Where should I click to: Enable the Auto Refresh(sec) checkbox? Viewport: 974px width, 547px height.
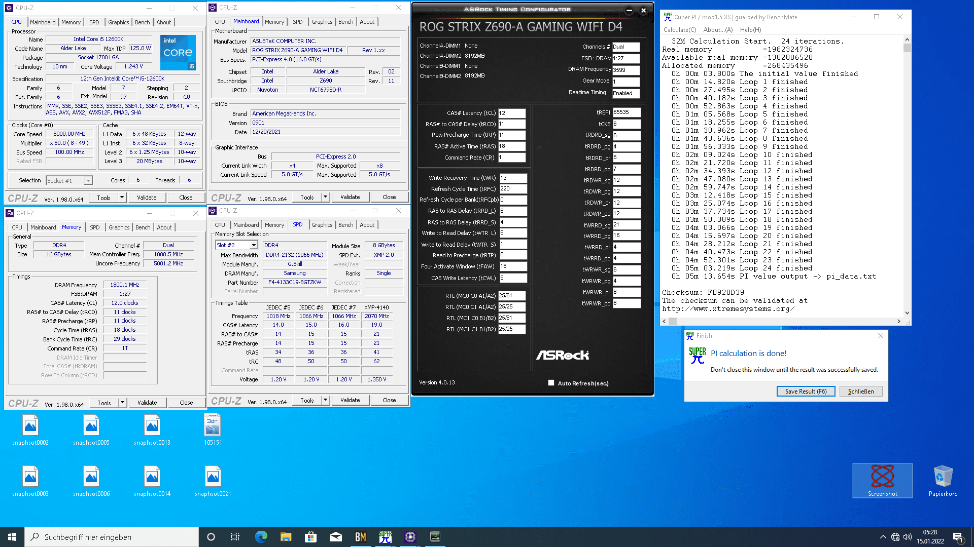point(551,383)
